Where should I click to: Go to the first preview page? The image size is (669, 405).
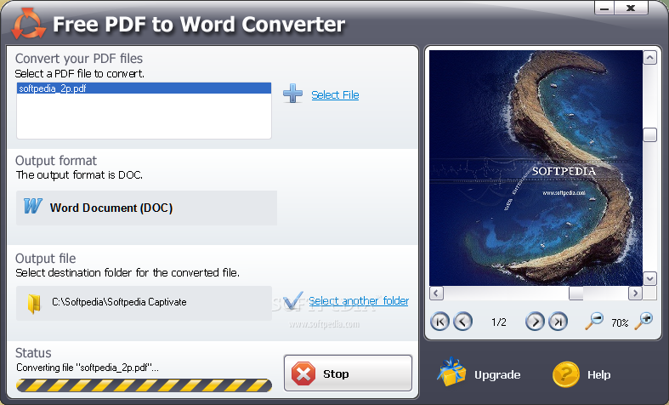[439, 322]
